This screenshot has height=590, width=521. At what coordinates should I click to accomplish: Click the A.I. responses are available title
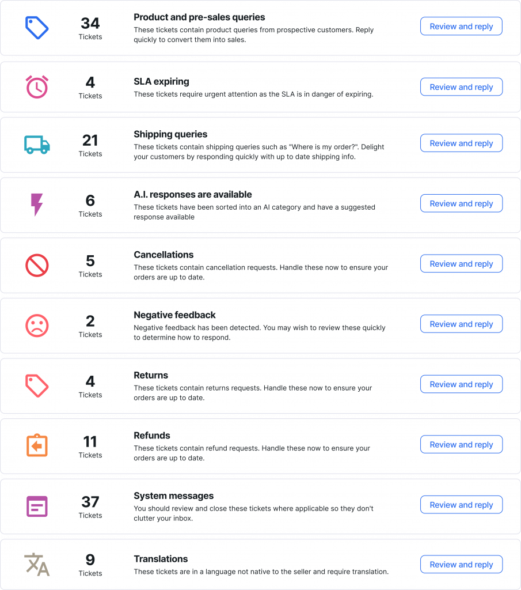pos(193,195)
